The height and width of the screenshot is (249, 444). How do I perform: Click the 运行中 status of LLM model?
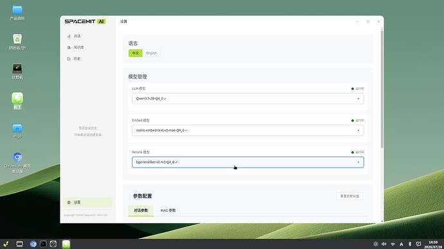click(358, 89)
